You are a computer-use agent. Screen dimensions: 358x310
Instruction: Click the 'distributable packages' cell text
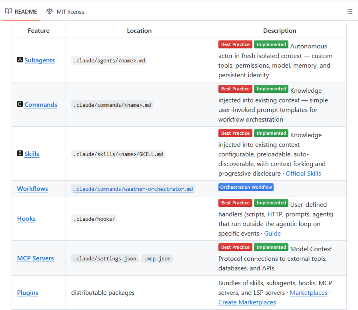103,293
